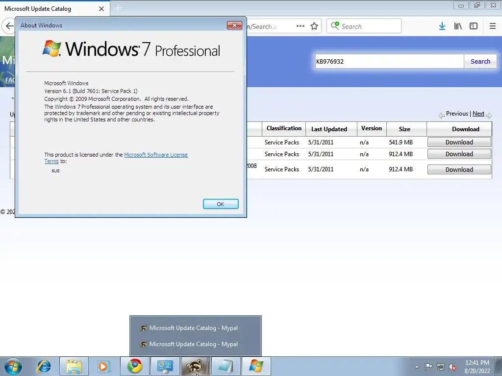Click the 541.9 MB size cell
Screen dimensions: 502x376
pyautogui.click(x=401, y=142)
